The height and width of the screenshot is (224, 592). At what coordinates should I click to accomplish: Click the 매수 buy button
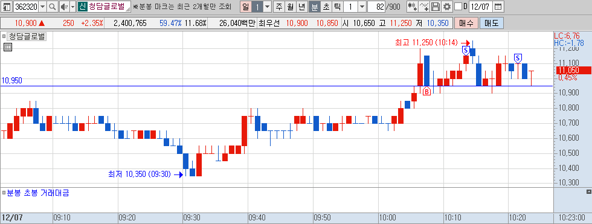466,23
